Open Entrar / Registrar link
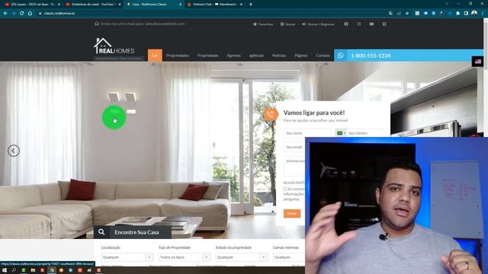This screenshot has width=488, height=274. (318, 24)
